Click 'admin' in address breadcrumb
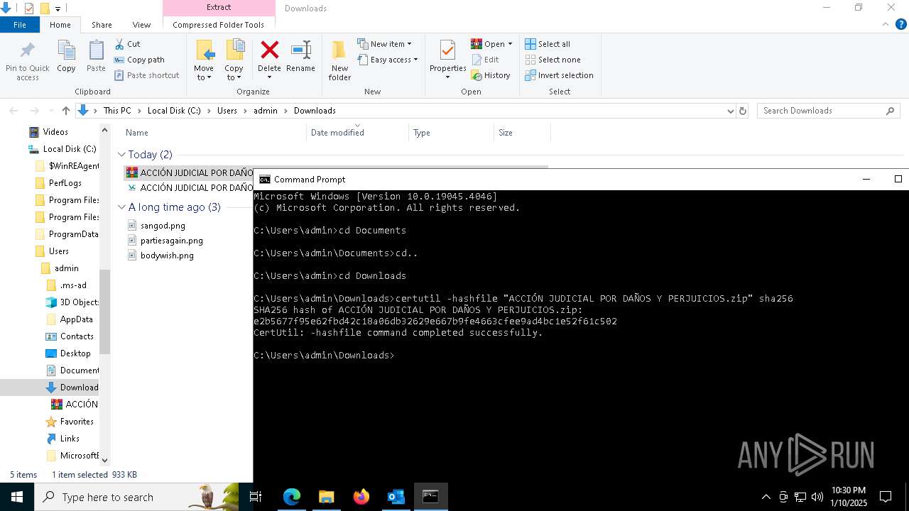909x511 pixels. (266, 111)
